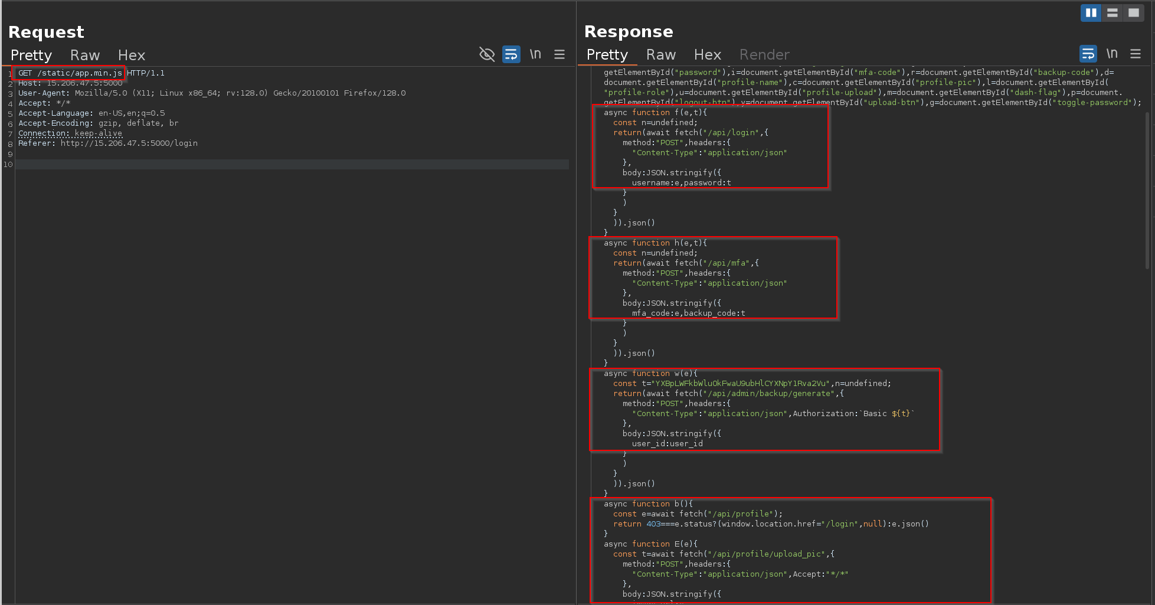The height and width of the screenshot is (605, 1155).
Task: Open the Response Hex tab
Action: coord(707,55)
